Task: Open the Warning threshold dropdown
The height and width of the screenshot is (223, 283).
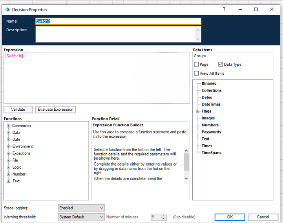Action: pos(81,217)
